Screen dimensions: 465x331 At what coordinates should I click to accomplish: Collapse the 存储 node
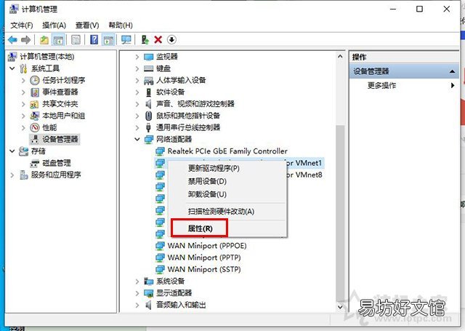[12, 151]
